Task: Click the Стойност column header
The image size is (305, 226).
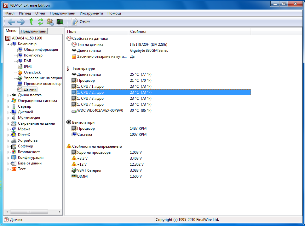Action: click(x=189, y=32)
